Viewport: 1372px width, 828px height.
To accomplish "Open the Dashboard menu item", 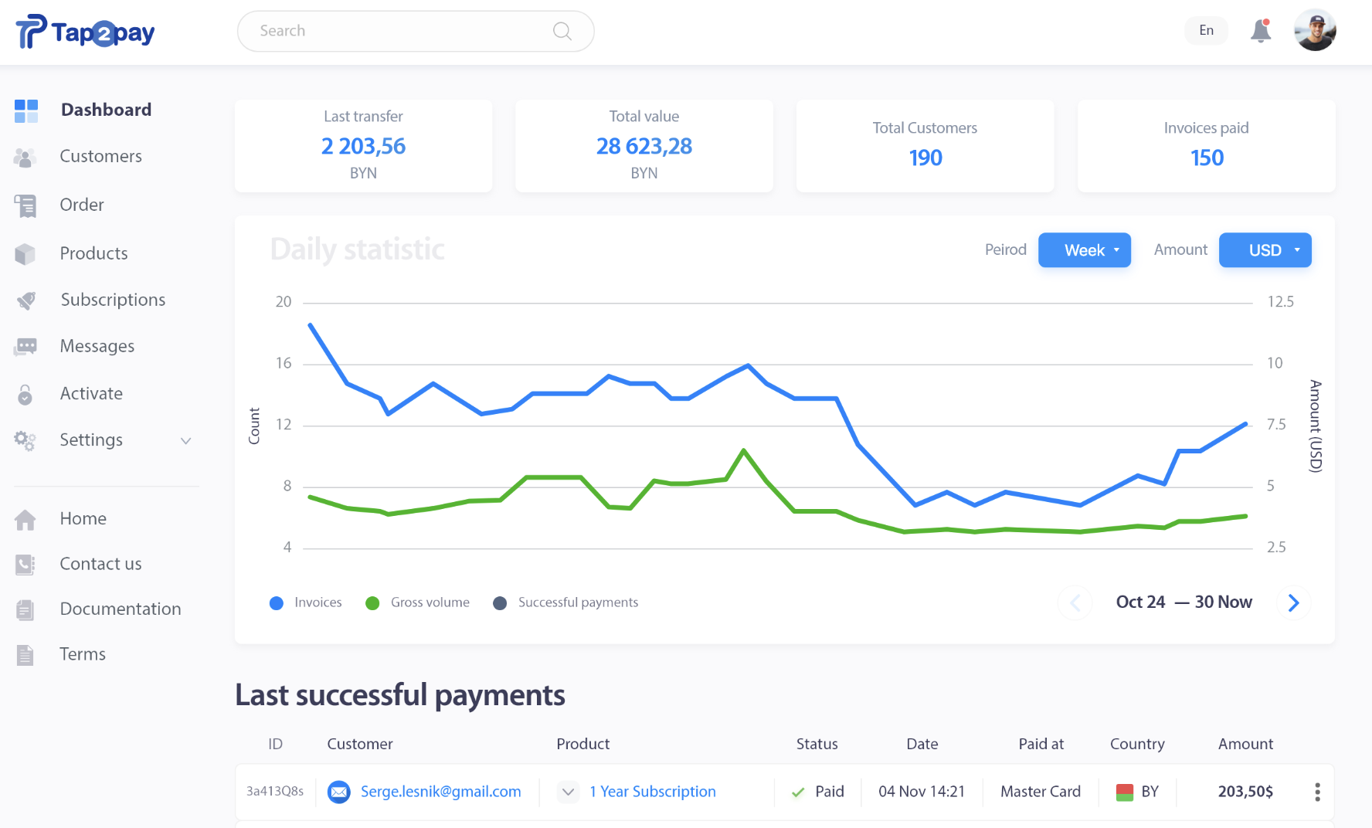I will click(106, 110).
